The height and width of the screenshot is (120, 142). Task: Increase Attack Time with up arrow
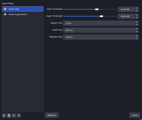click(x=137, y=22)
